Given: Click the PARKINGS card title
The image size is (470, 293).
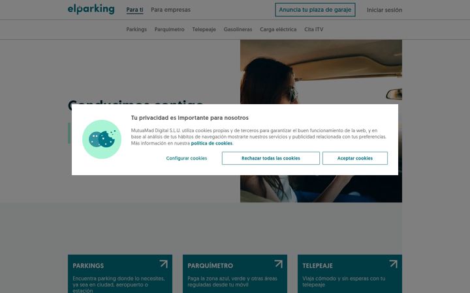Looking at the screenshot, I should pos(88,266).
